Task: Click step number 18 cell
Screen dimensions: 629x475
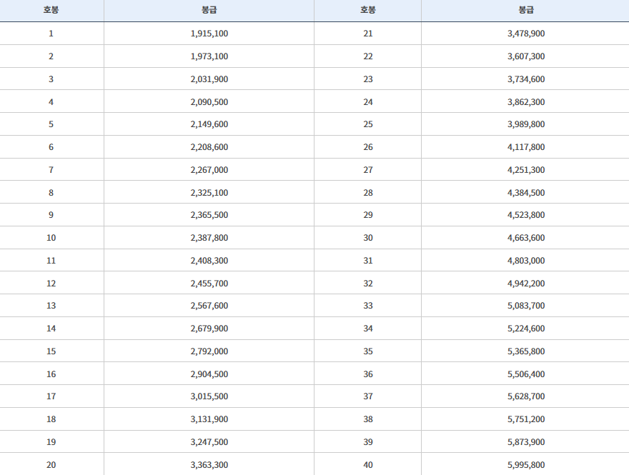Action: pyautogui.click(x=51, y=419)
